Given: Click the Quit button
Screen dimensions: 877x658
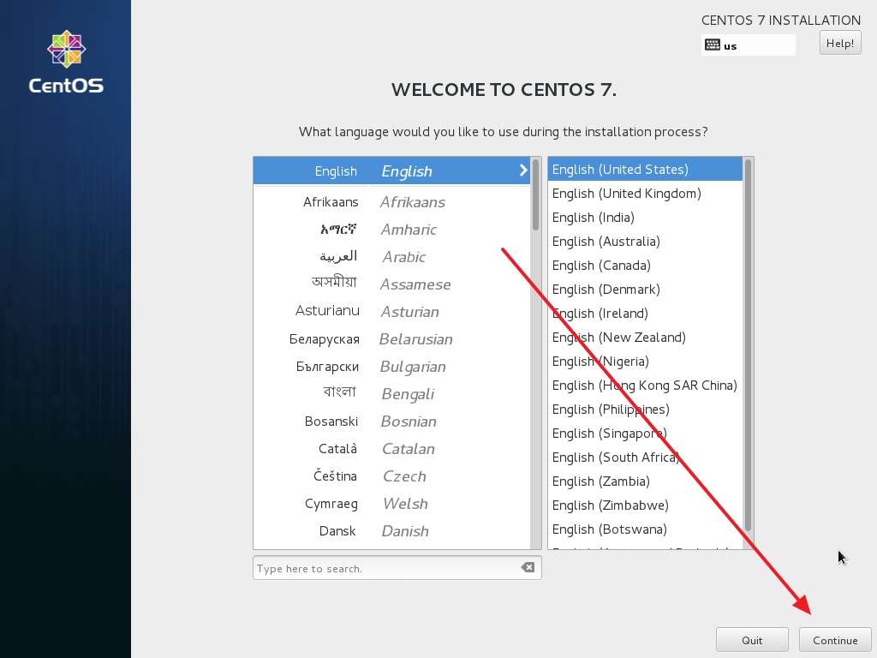Looking at the screenshot, I should pos(752,640).
